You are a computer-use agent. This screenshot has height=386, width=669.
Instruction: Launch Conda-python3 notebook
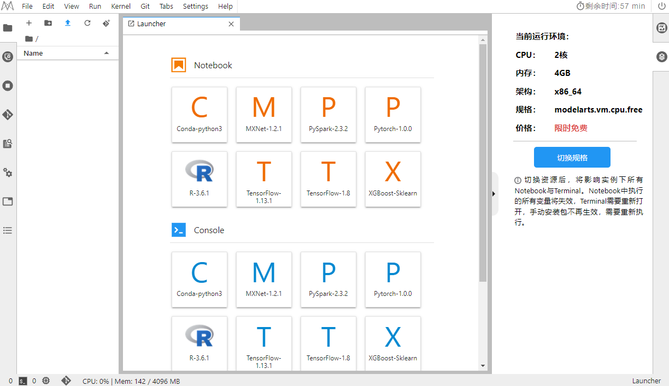199,115
